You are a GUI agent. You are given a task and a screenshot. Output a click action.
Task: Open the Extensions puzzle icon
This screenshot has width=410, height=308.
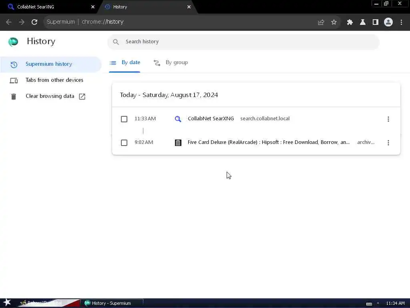pyautogui.click(x=350, y=22)
